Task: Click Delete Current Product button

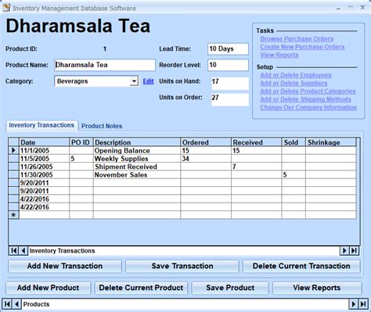Action: [x=141, y=288]
